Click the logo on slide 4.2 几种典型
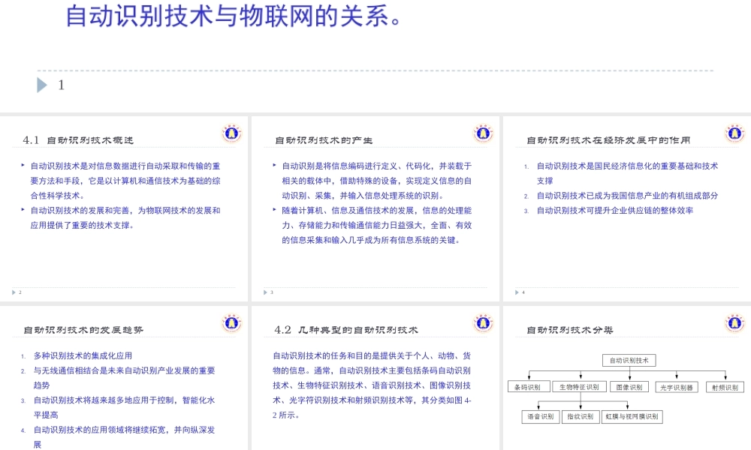Screen dimensions: 751x450 (x=484, y=322)
